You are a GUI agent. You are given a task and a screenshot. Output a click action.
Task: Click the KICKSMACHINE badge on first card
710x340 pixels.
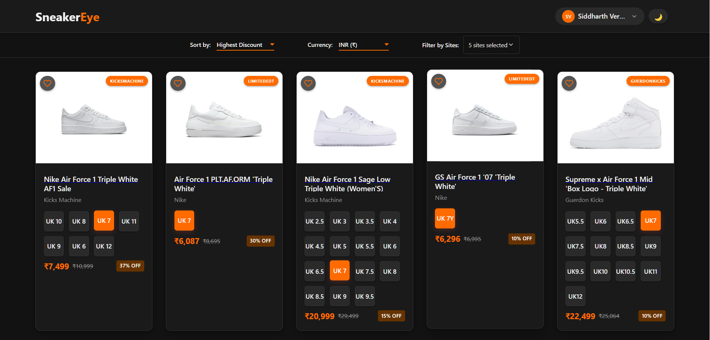[x=127, y=81]
